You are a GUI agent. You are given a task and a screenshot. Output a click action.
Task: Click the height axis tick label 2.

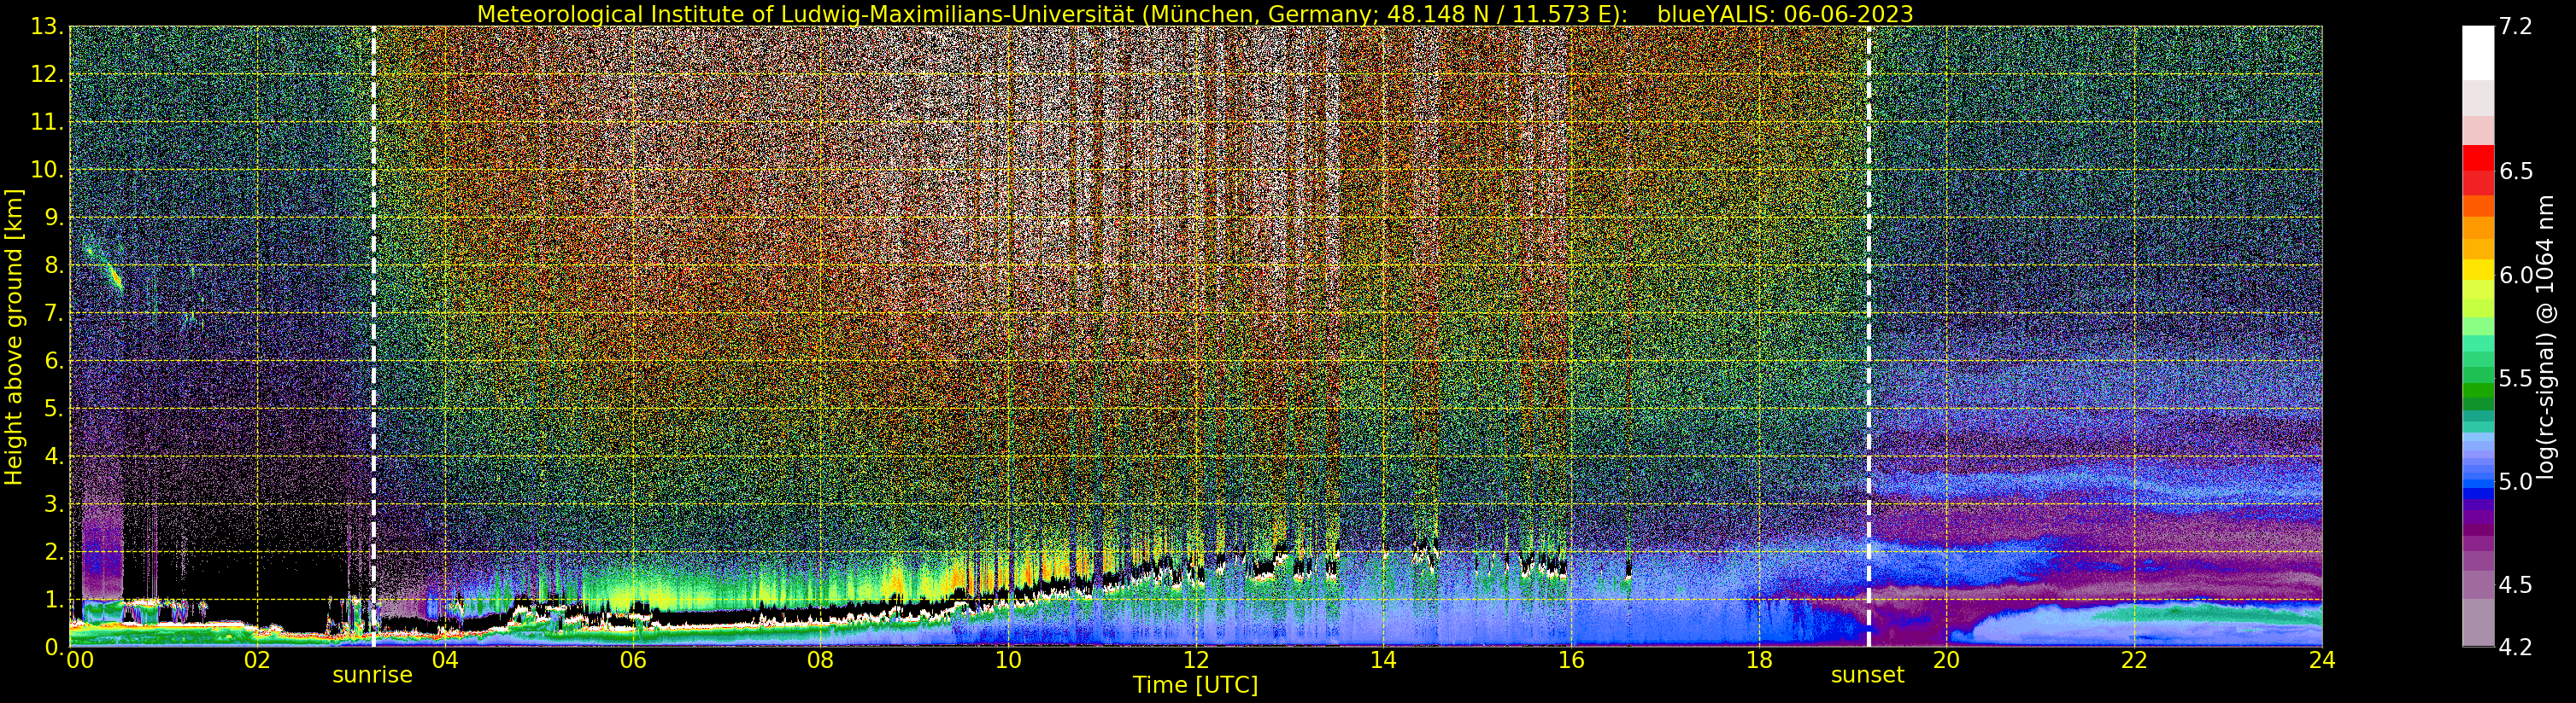click(54, 551)
